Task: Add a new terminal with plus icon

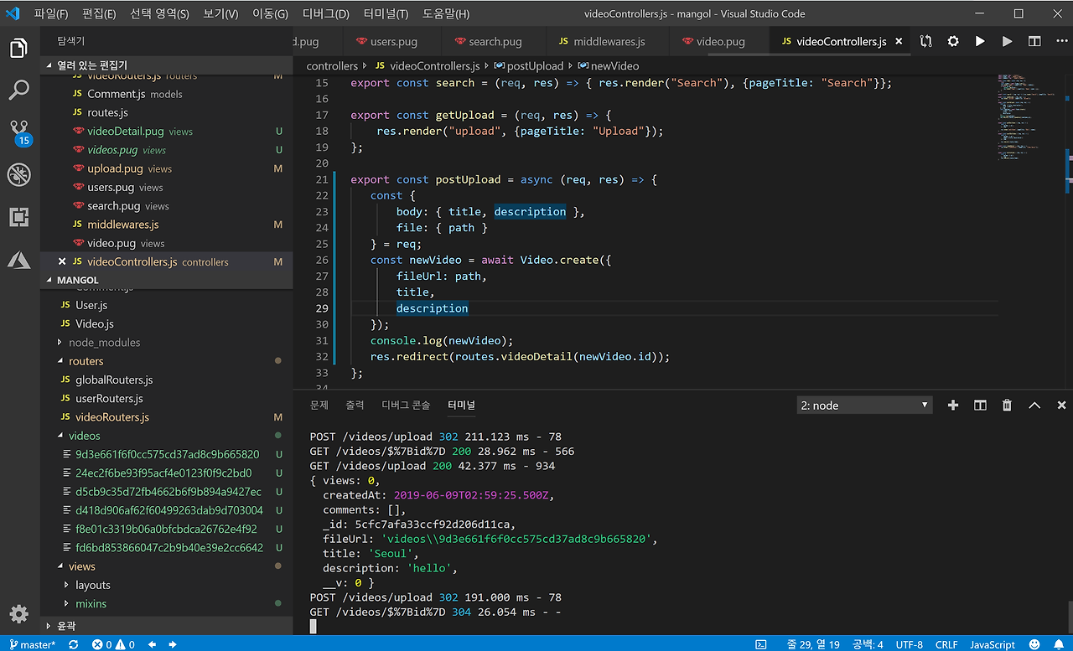Action: (x=952, y=406)
